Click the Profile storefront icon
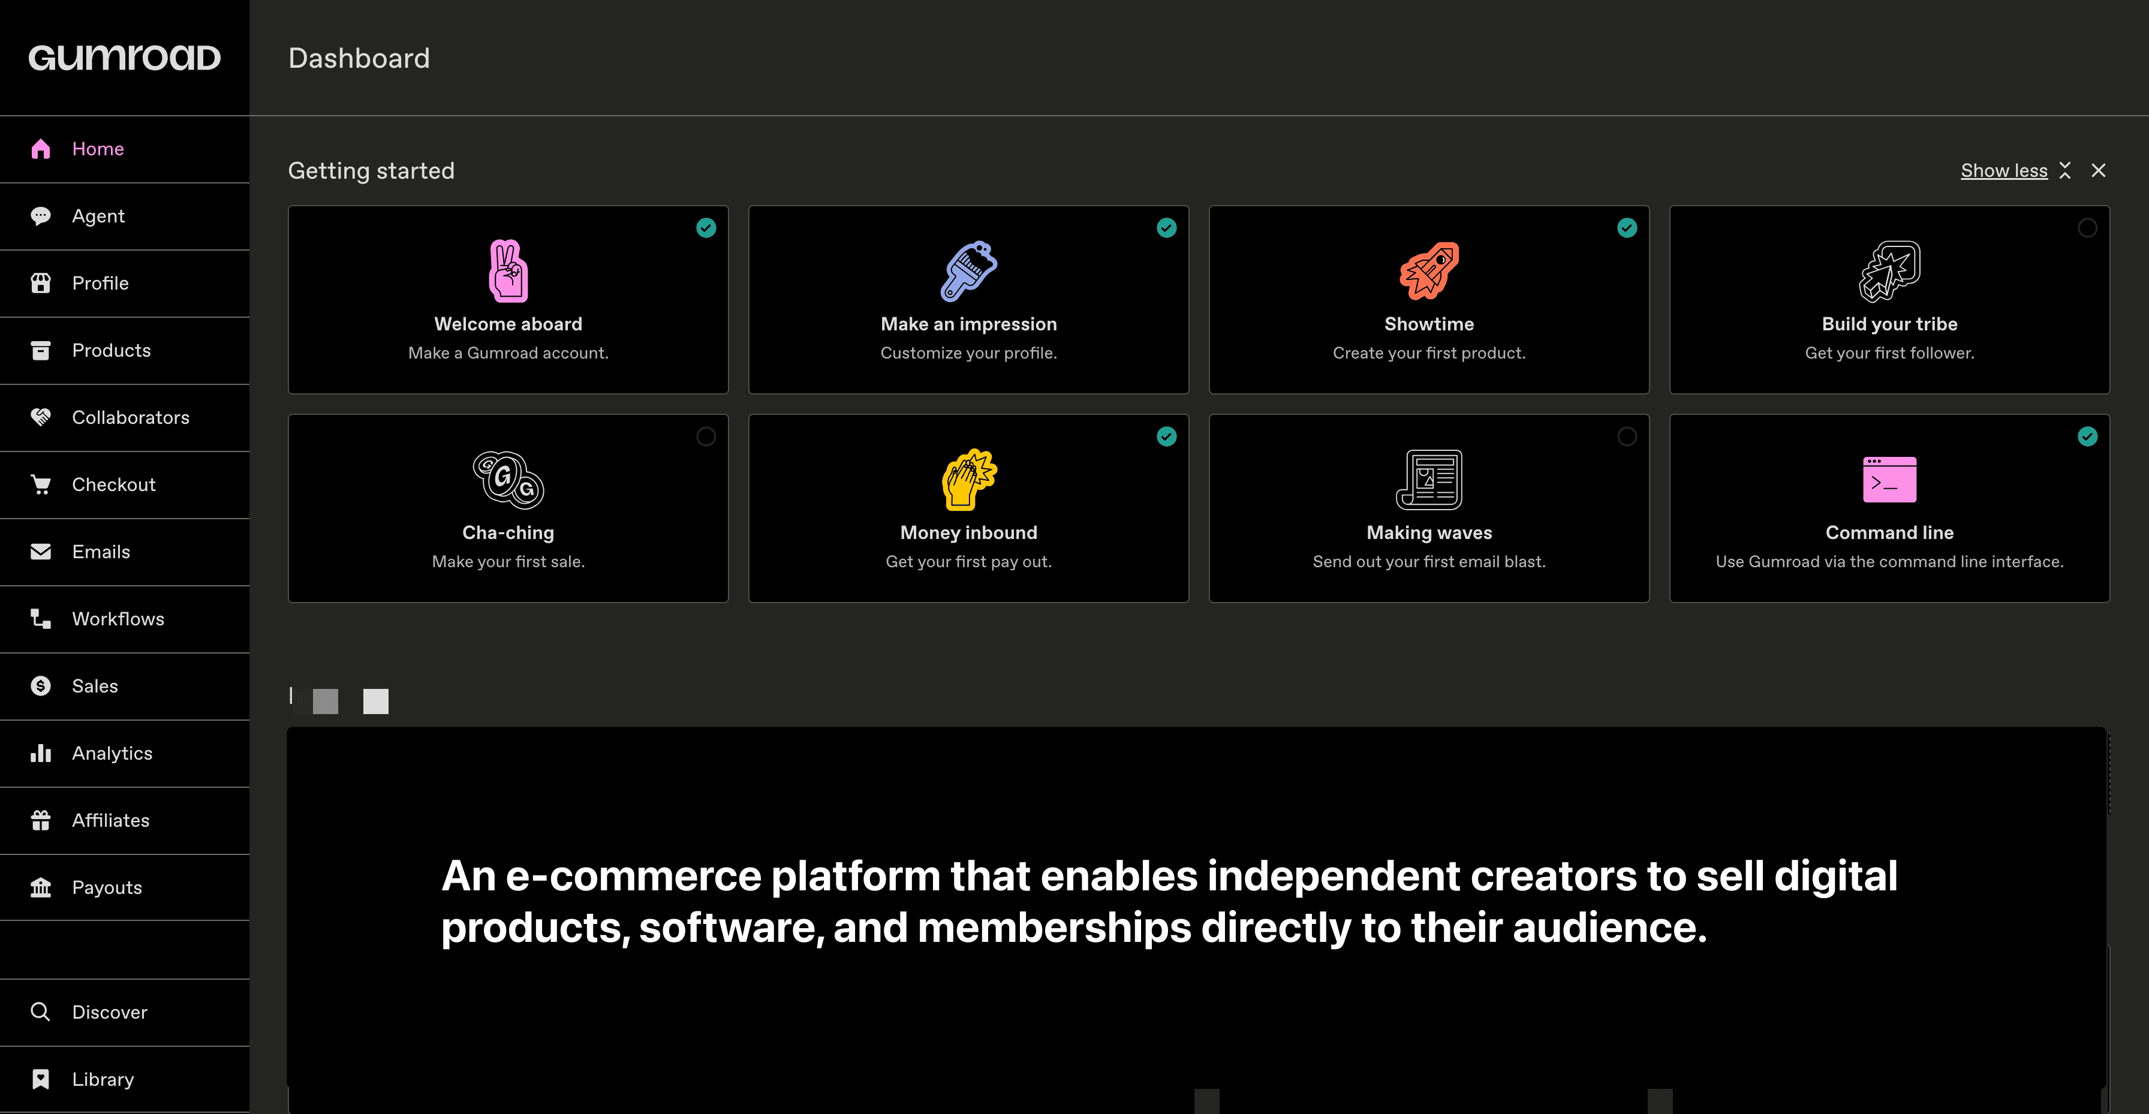 [40, 283]
